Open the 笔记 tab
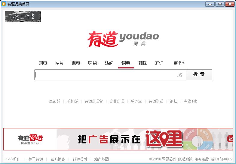The width and height of the screenshot is (236, 164). click(159, 63)
